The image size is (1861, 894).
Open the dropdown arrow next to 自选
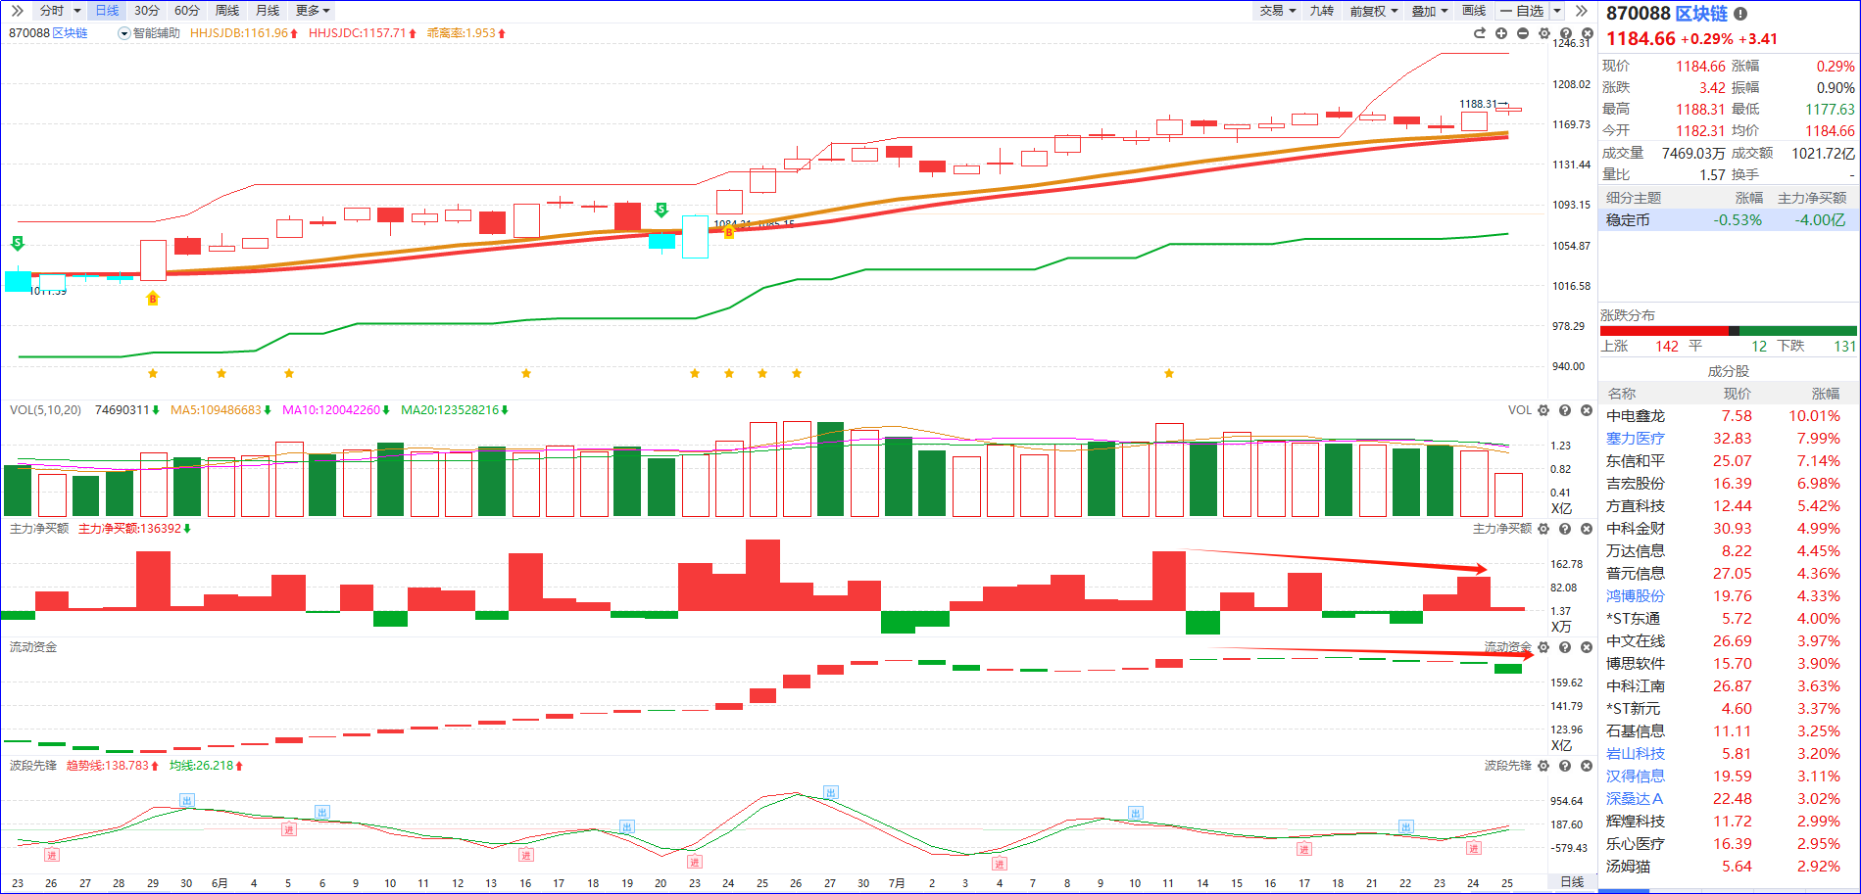[1557, 11]
